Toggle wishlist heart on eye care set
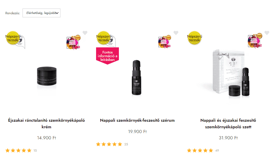 tap(267, 33)
